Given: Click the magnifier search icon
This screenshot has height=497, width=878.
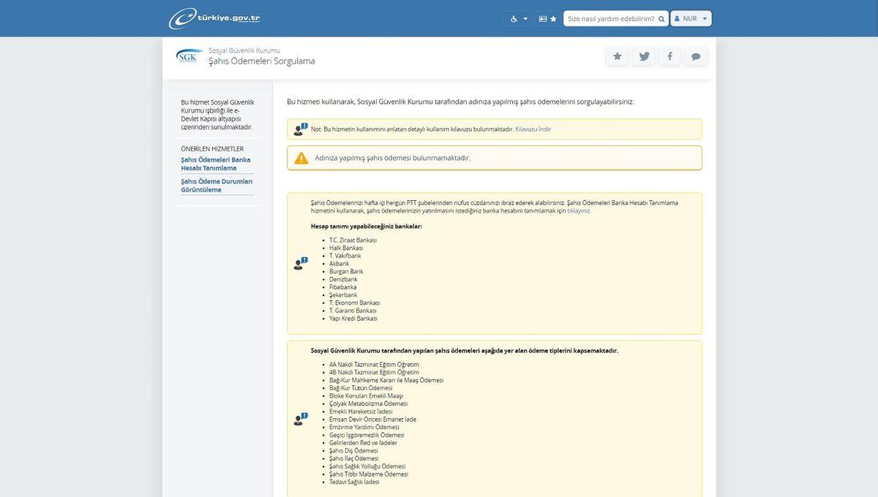Looking at the screenshot, I should (x=661, y=18).
